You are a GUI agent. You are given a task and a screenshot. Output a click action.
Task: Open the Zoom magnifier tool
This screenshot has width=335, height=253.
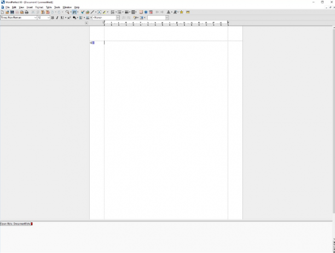pos(67,12)
